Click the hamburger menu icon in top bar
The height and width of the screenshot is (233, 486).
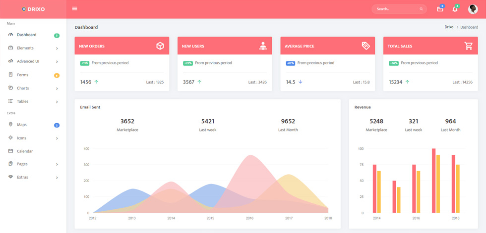74,8
